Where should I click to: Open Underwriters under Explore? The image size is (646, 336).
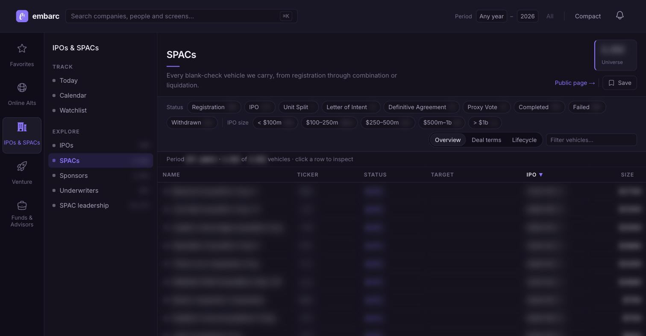[x=100, y=191]
